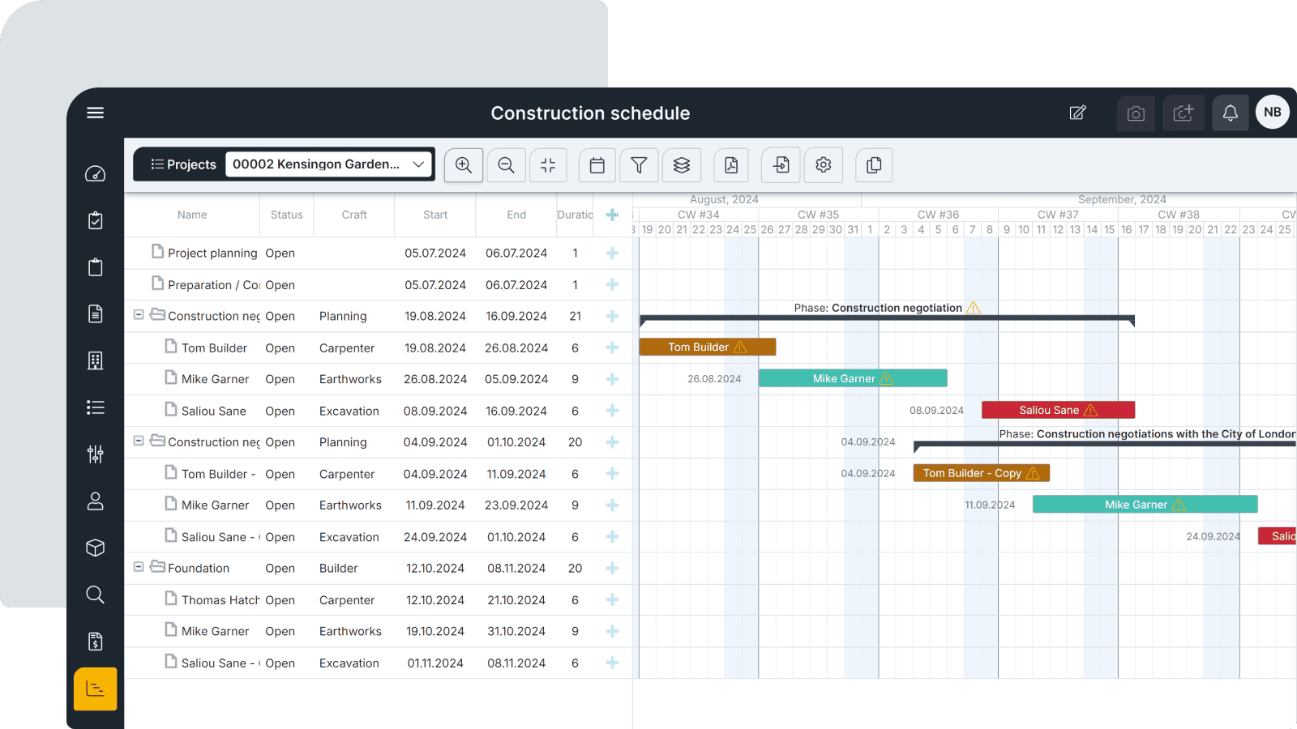This screenshot has height=729, width=1297.
Task: Open the search icon in the sidebar
Action: pyautogui.click(x=95, y=595)
